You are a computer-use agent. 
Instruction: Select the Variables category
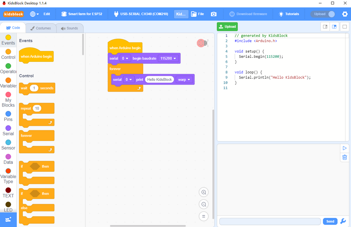click(8, 83)
